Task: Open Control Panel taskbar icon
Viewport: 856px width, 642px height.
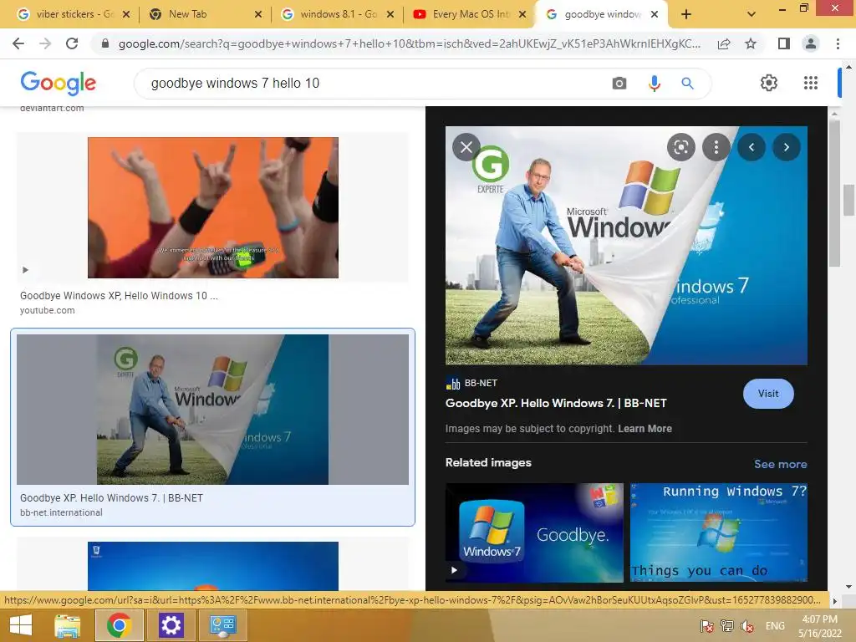Action: tap(222, 625)
